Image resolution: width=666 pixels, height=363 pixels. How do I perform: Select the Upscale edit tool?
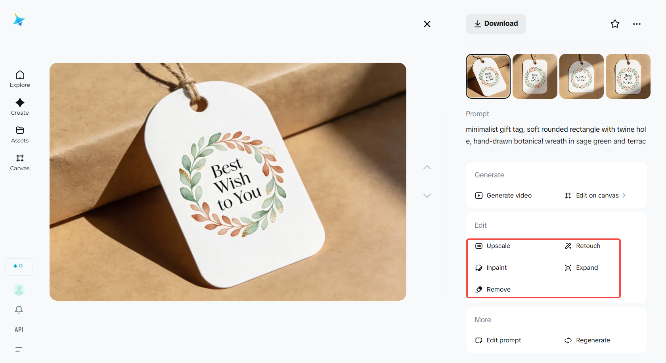498,246
